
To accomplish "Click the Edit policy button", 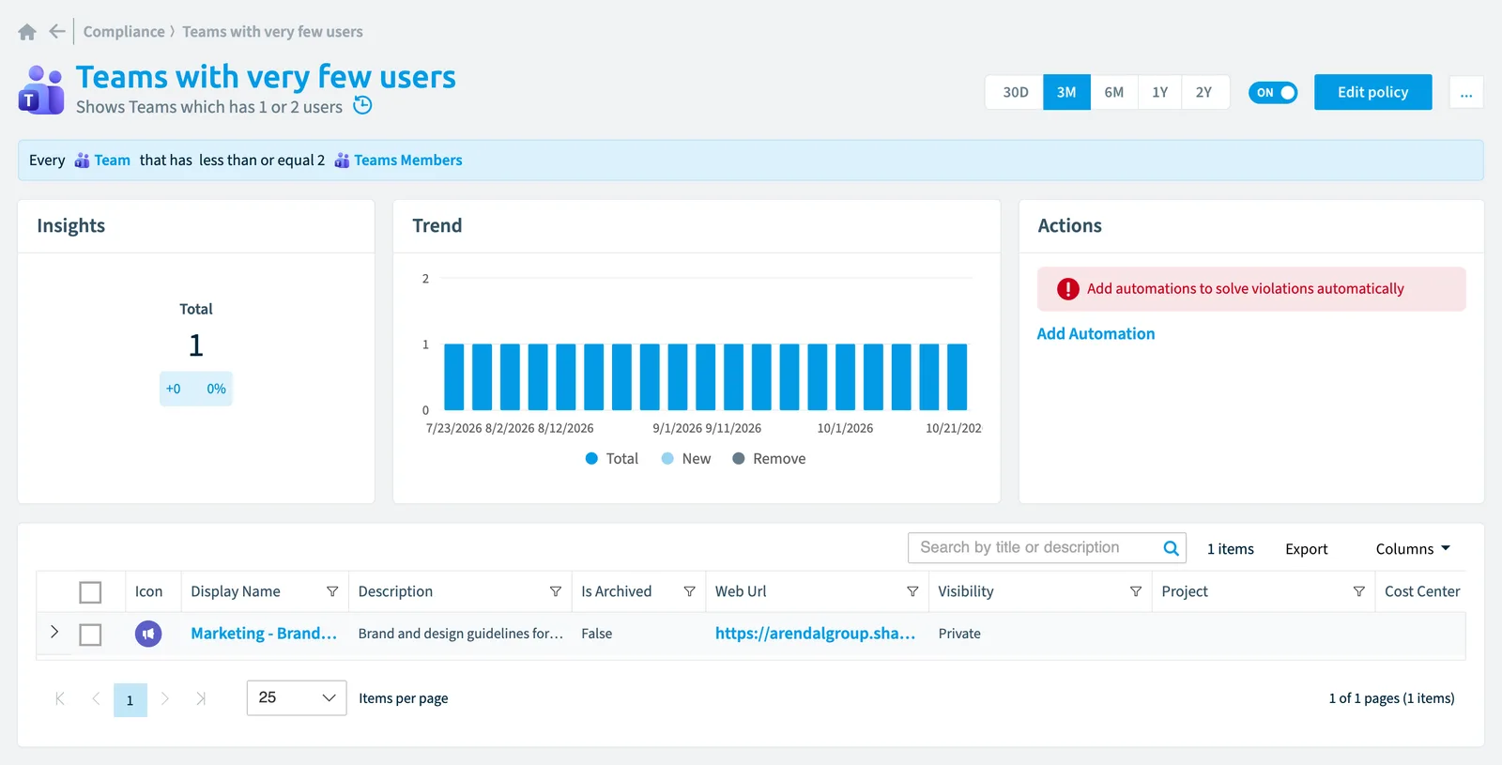I will tap(1372, 92).
